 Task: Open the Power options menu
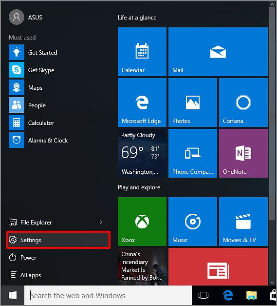[x=58, y=257]
